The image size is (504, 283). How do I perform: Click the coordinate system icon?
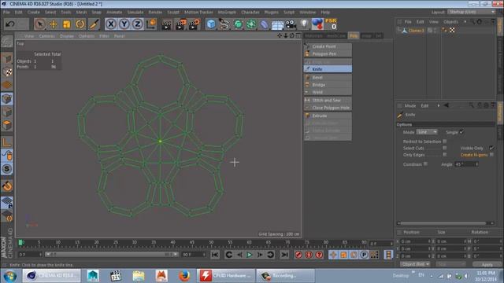pyautogui.click(x=151, y=24)
